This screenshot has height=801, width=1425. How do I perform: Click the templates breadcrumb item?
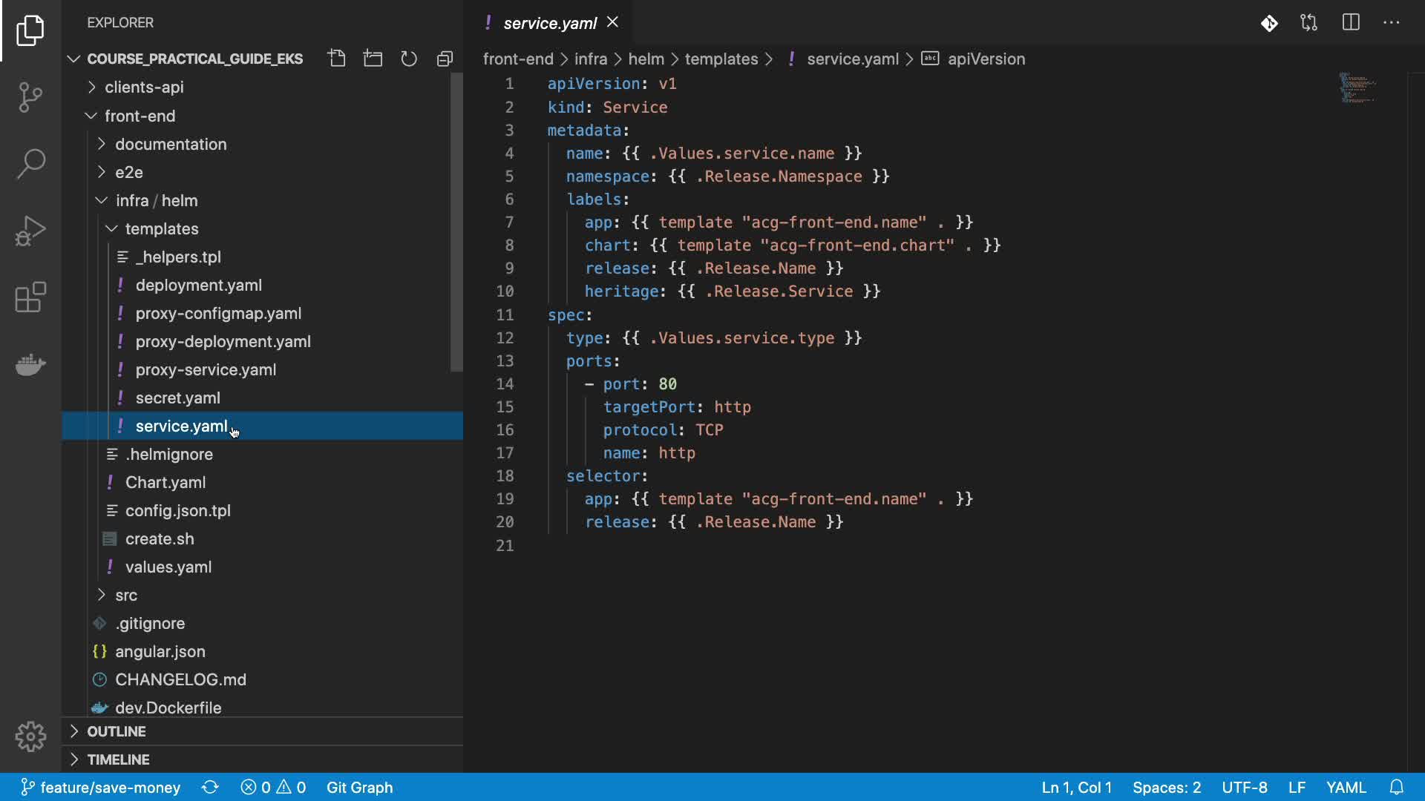coord(721,59)
